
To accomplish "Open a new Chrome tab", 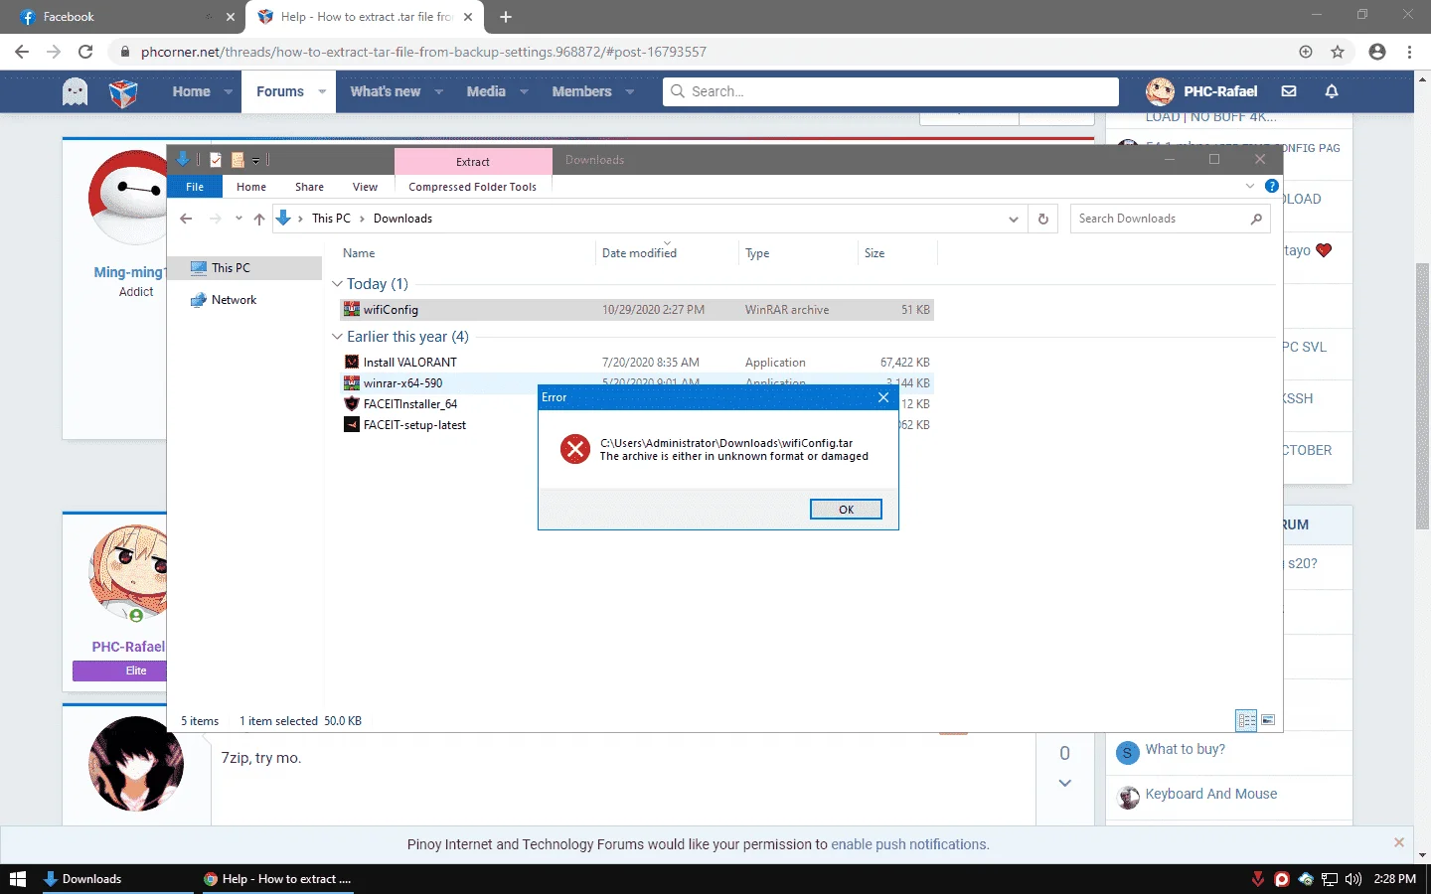I will 505,17.
